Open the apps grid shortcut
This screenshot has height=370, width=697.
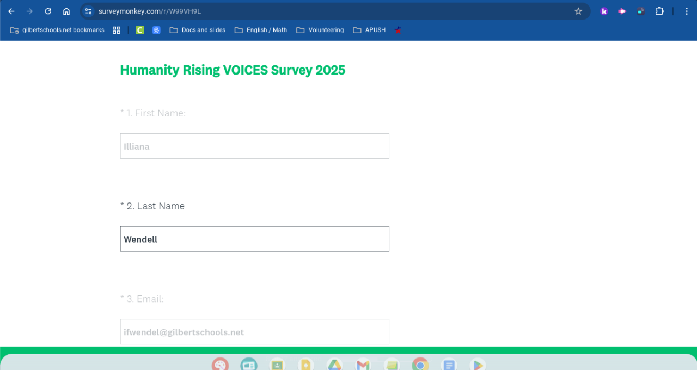coord(117,30)
